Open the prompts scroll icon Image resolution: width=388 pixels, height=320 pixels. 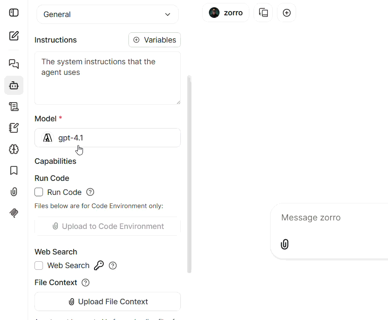click(14, 107)
